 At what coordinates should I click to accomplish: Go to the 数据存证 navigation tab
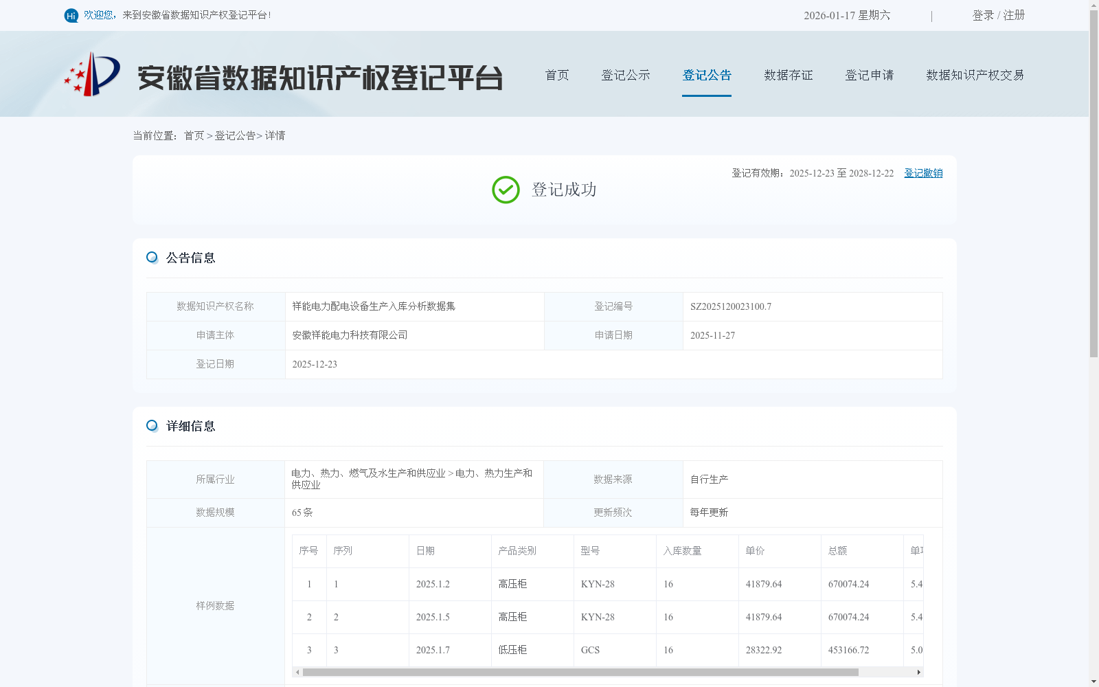click(789, 75)
